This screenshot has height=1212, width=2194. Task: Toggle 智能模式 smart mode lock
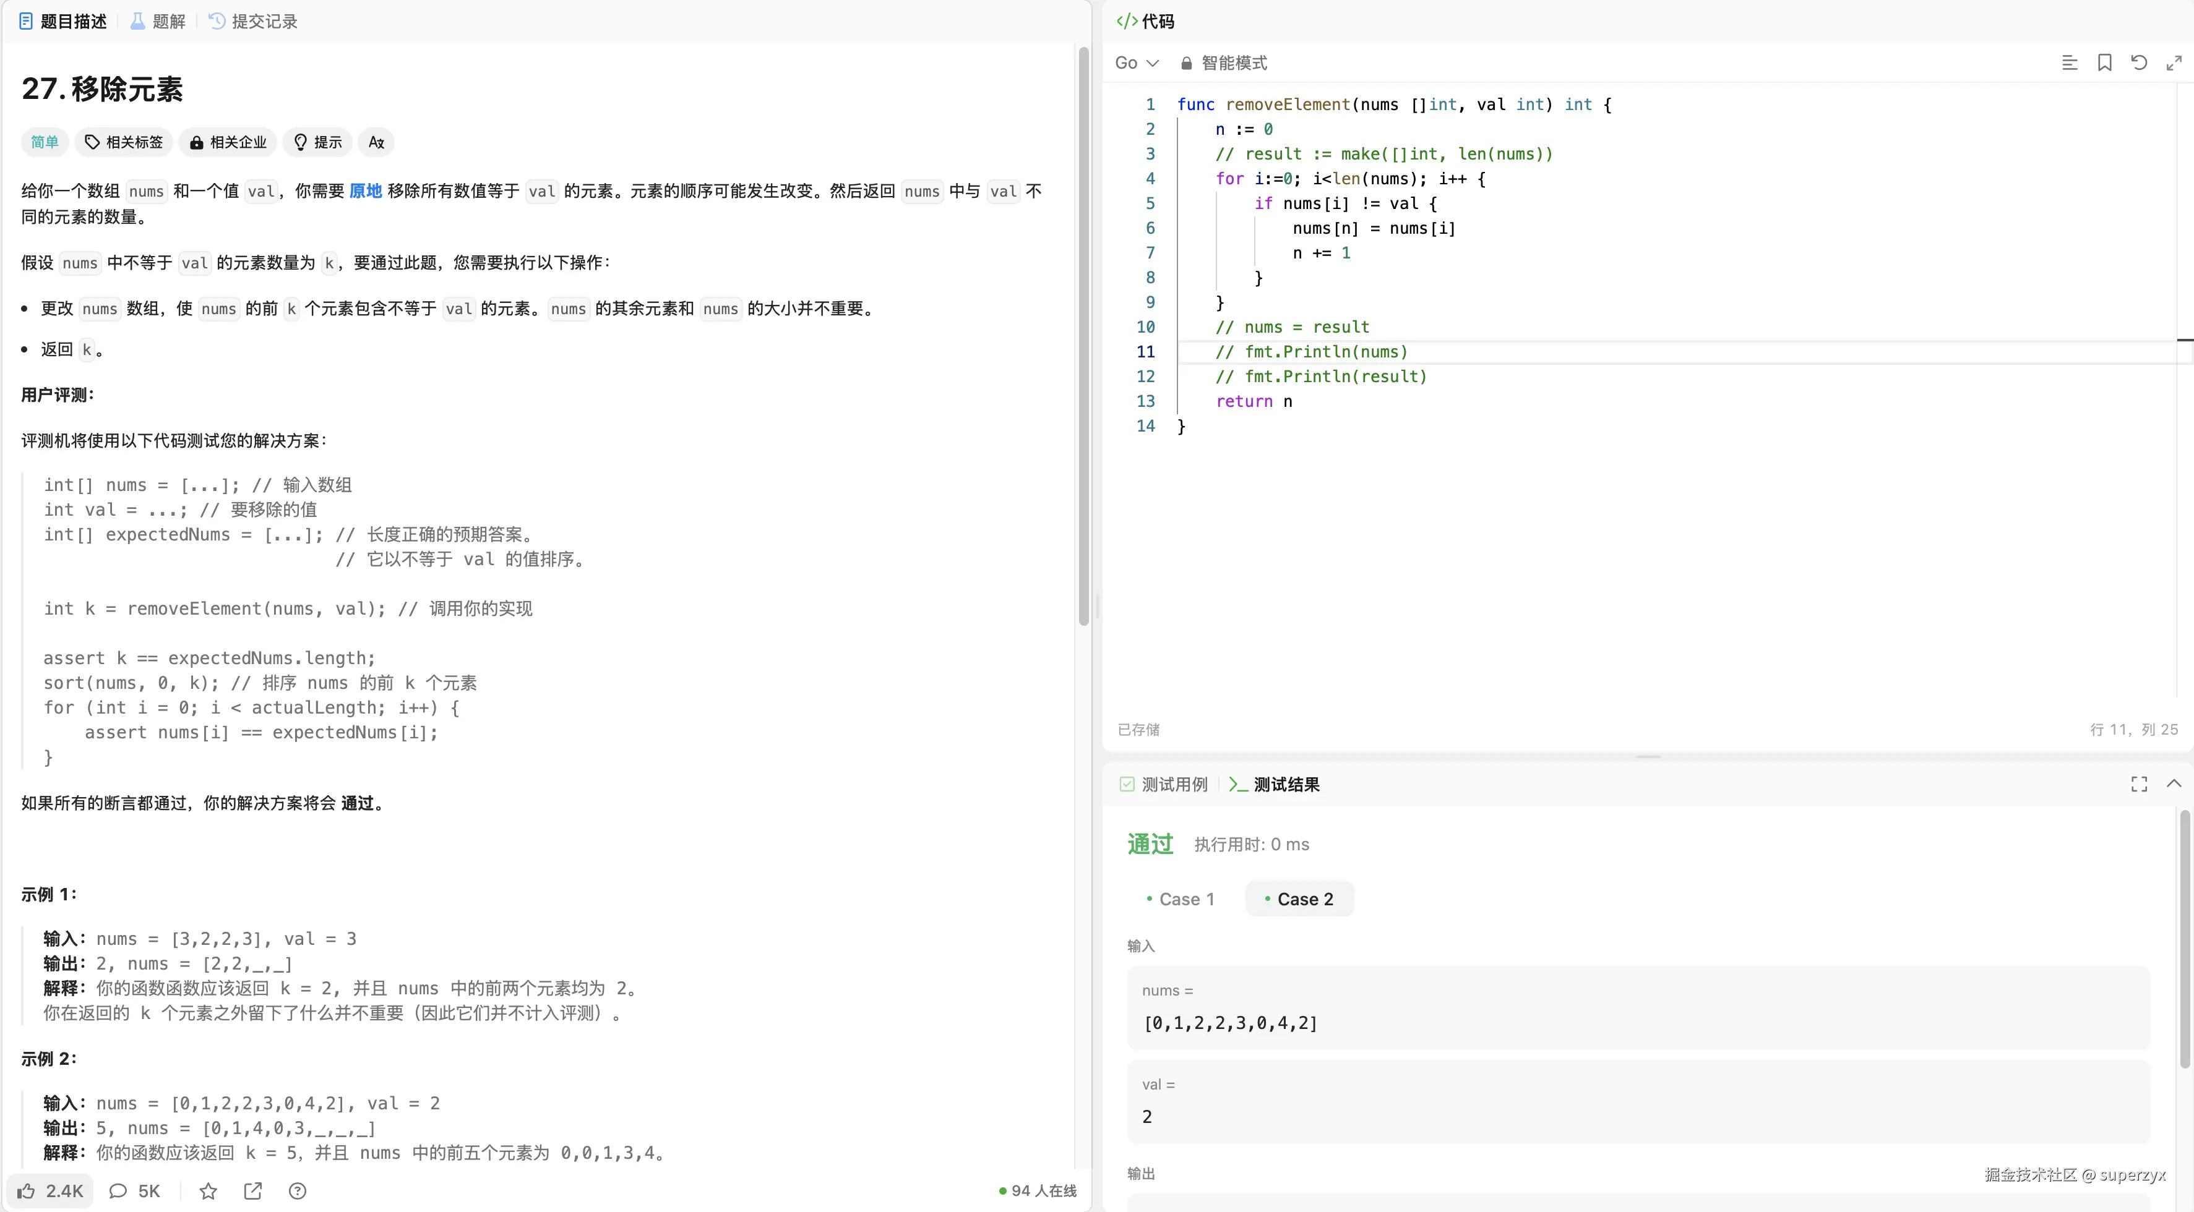point(1224,63)
